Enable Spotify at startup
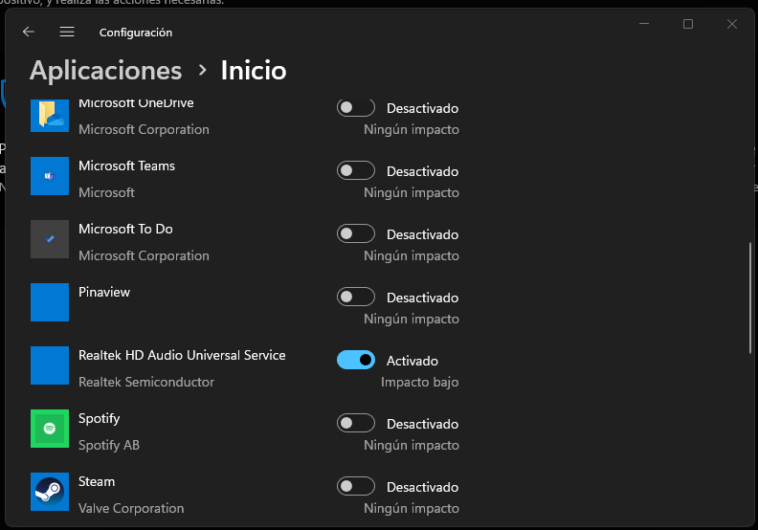Viewport: 758px width, 530px height. tap(356, 423)
